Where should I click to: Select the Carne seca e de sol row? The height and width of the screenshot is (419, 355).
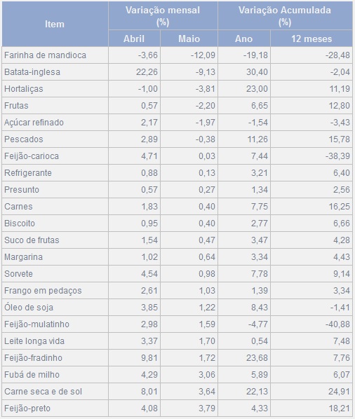point(177,392)
